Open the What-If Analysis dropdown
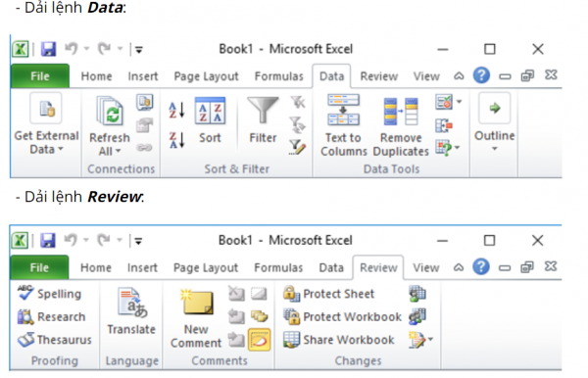 [457, 148]
